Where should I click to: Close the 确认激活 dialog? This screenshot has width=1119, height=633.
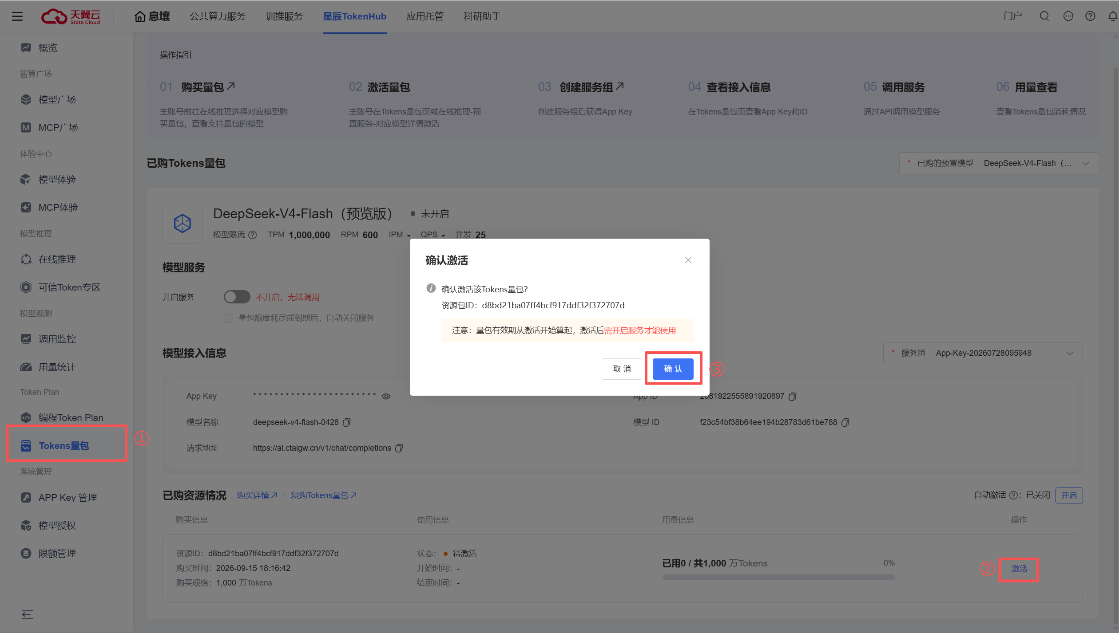point(688,260)
